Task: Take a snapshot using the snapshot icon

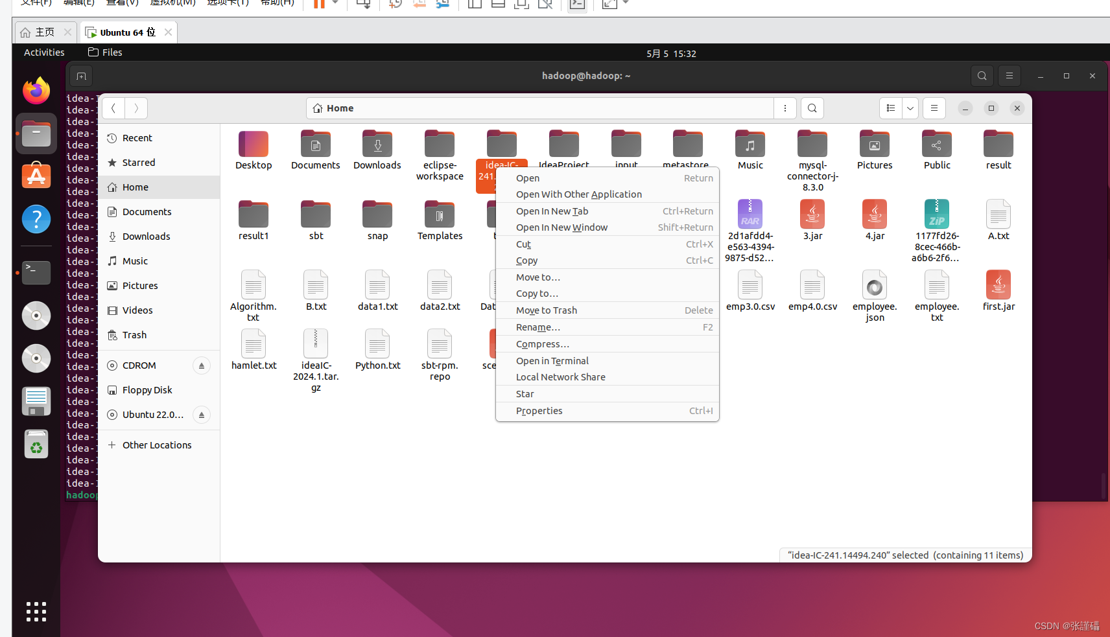Action: 394,5
